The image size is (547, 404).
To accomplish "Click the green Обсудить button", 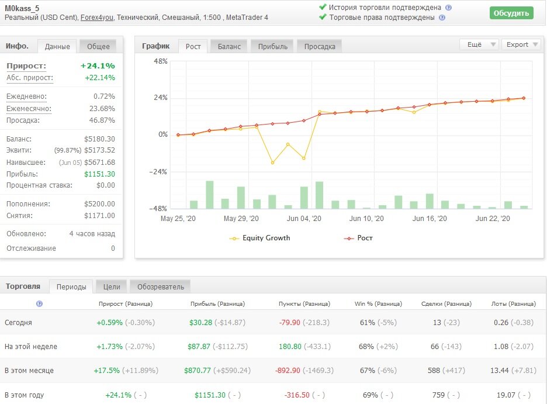I will (511, 13).
